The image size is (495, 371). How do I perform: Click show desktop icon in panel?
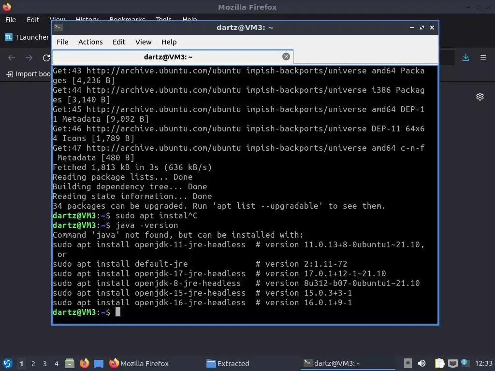coord(99,363)
